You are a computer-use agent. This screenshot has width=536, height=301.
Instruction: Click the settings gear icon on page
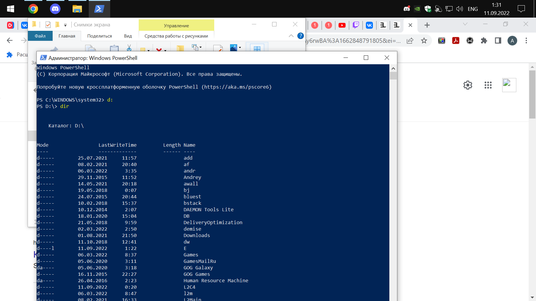tap(468, 85)
